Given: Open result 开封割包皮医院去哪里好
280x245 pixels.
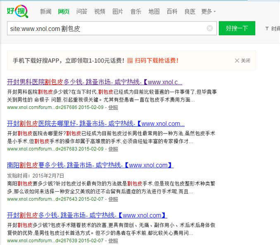Looking at the screenshot, I should tap(96, 124).
